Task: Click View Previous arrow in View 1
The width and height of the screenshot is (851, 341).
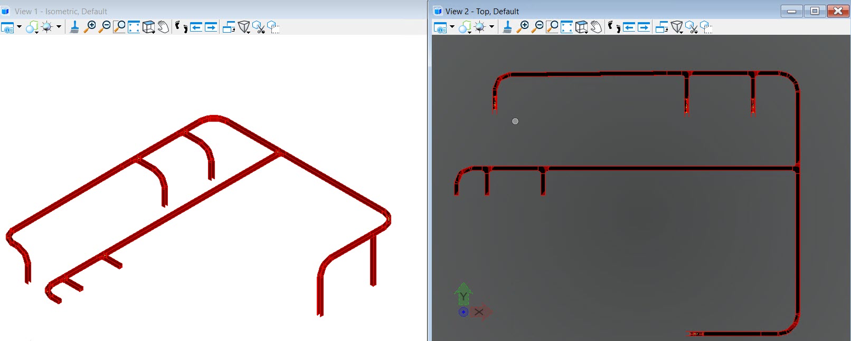Action: pos(196,27)
